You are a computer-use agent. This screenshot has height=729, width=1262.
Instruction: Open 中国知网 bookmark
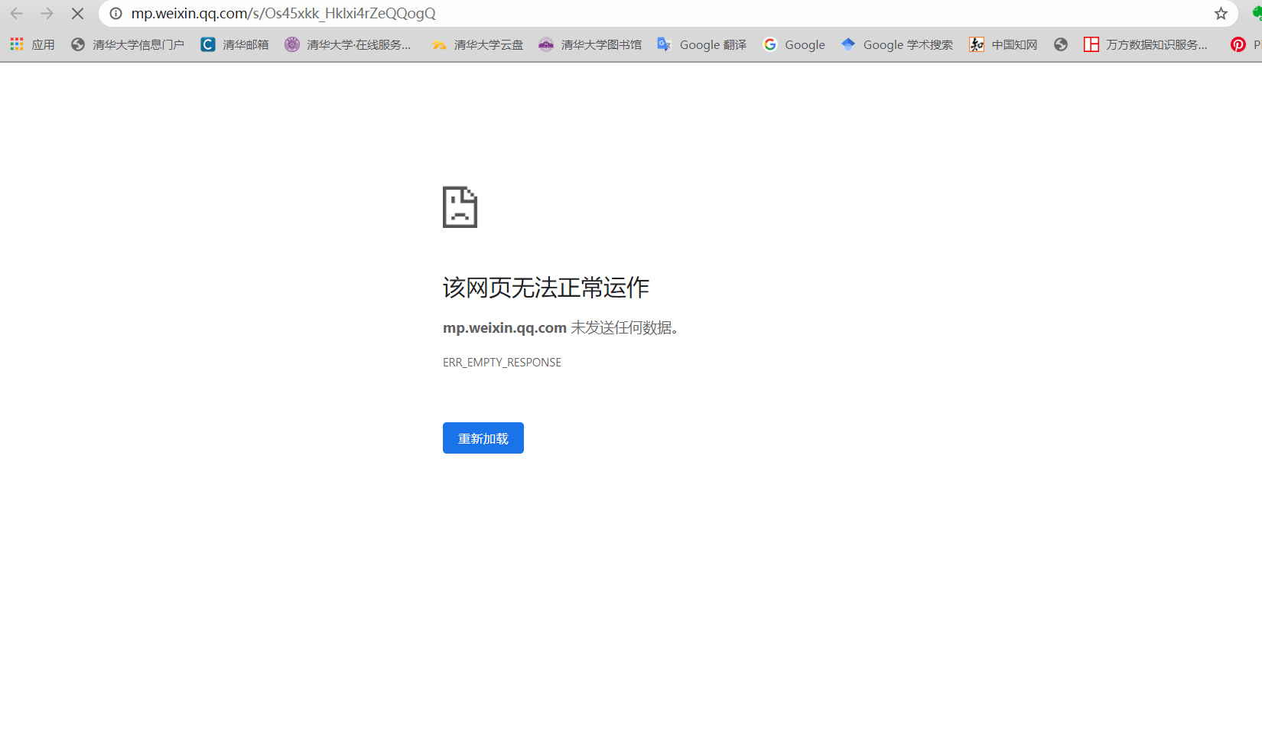(1003, 44)
